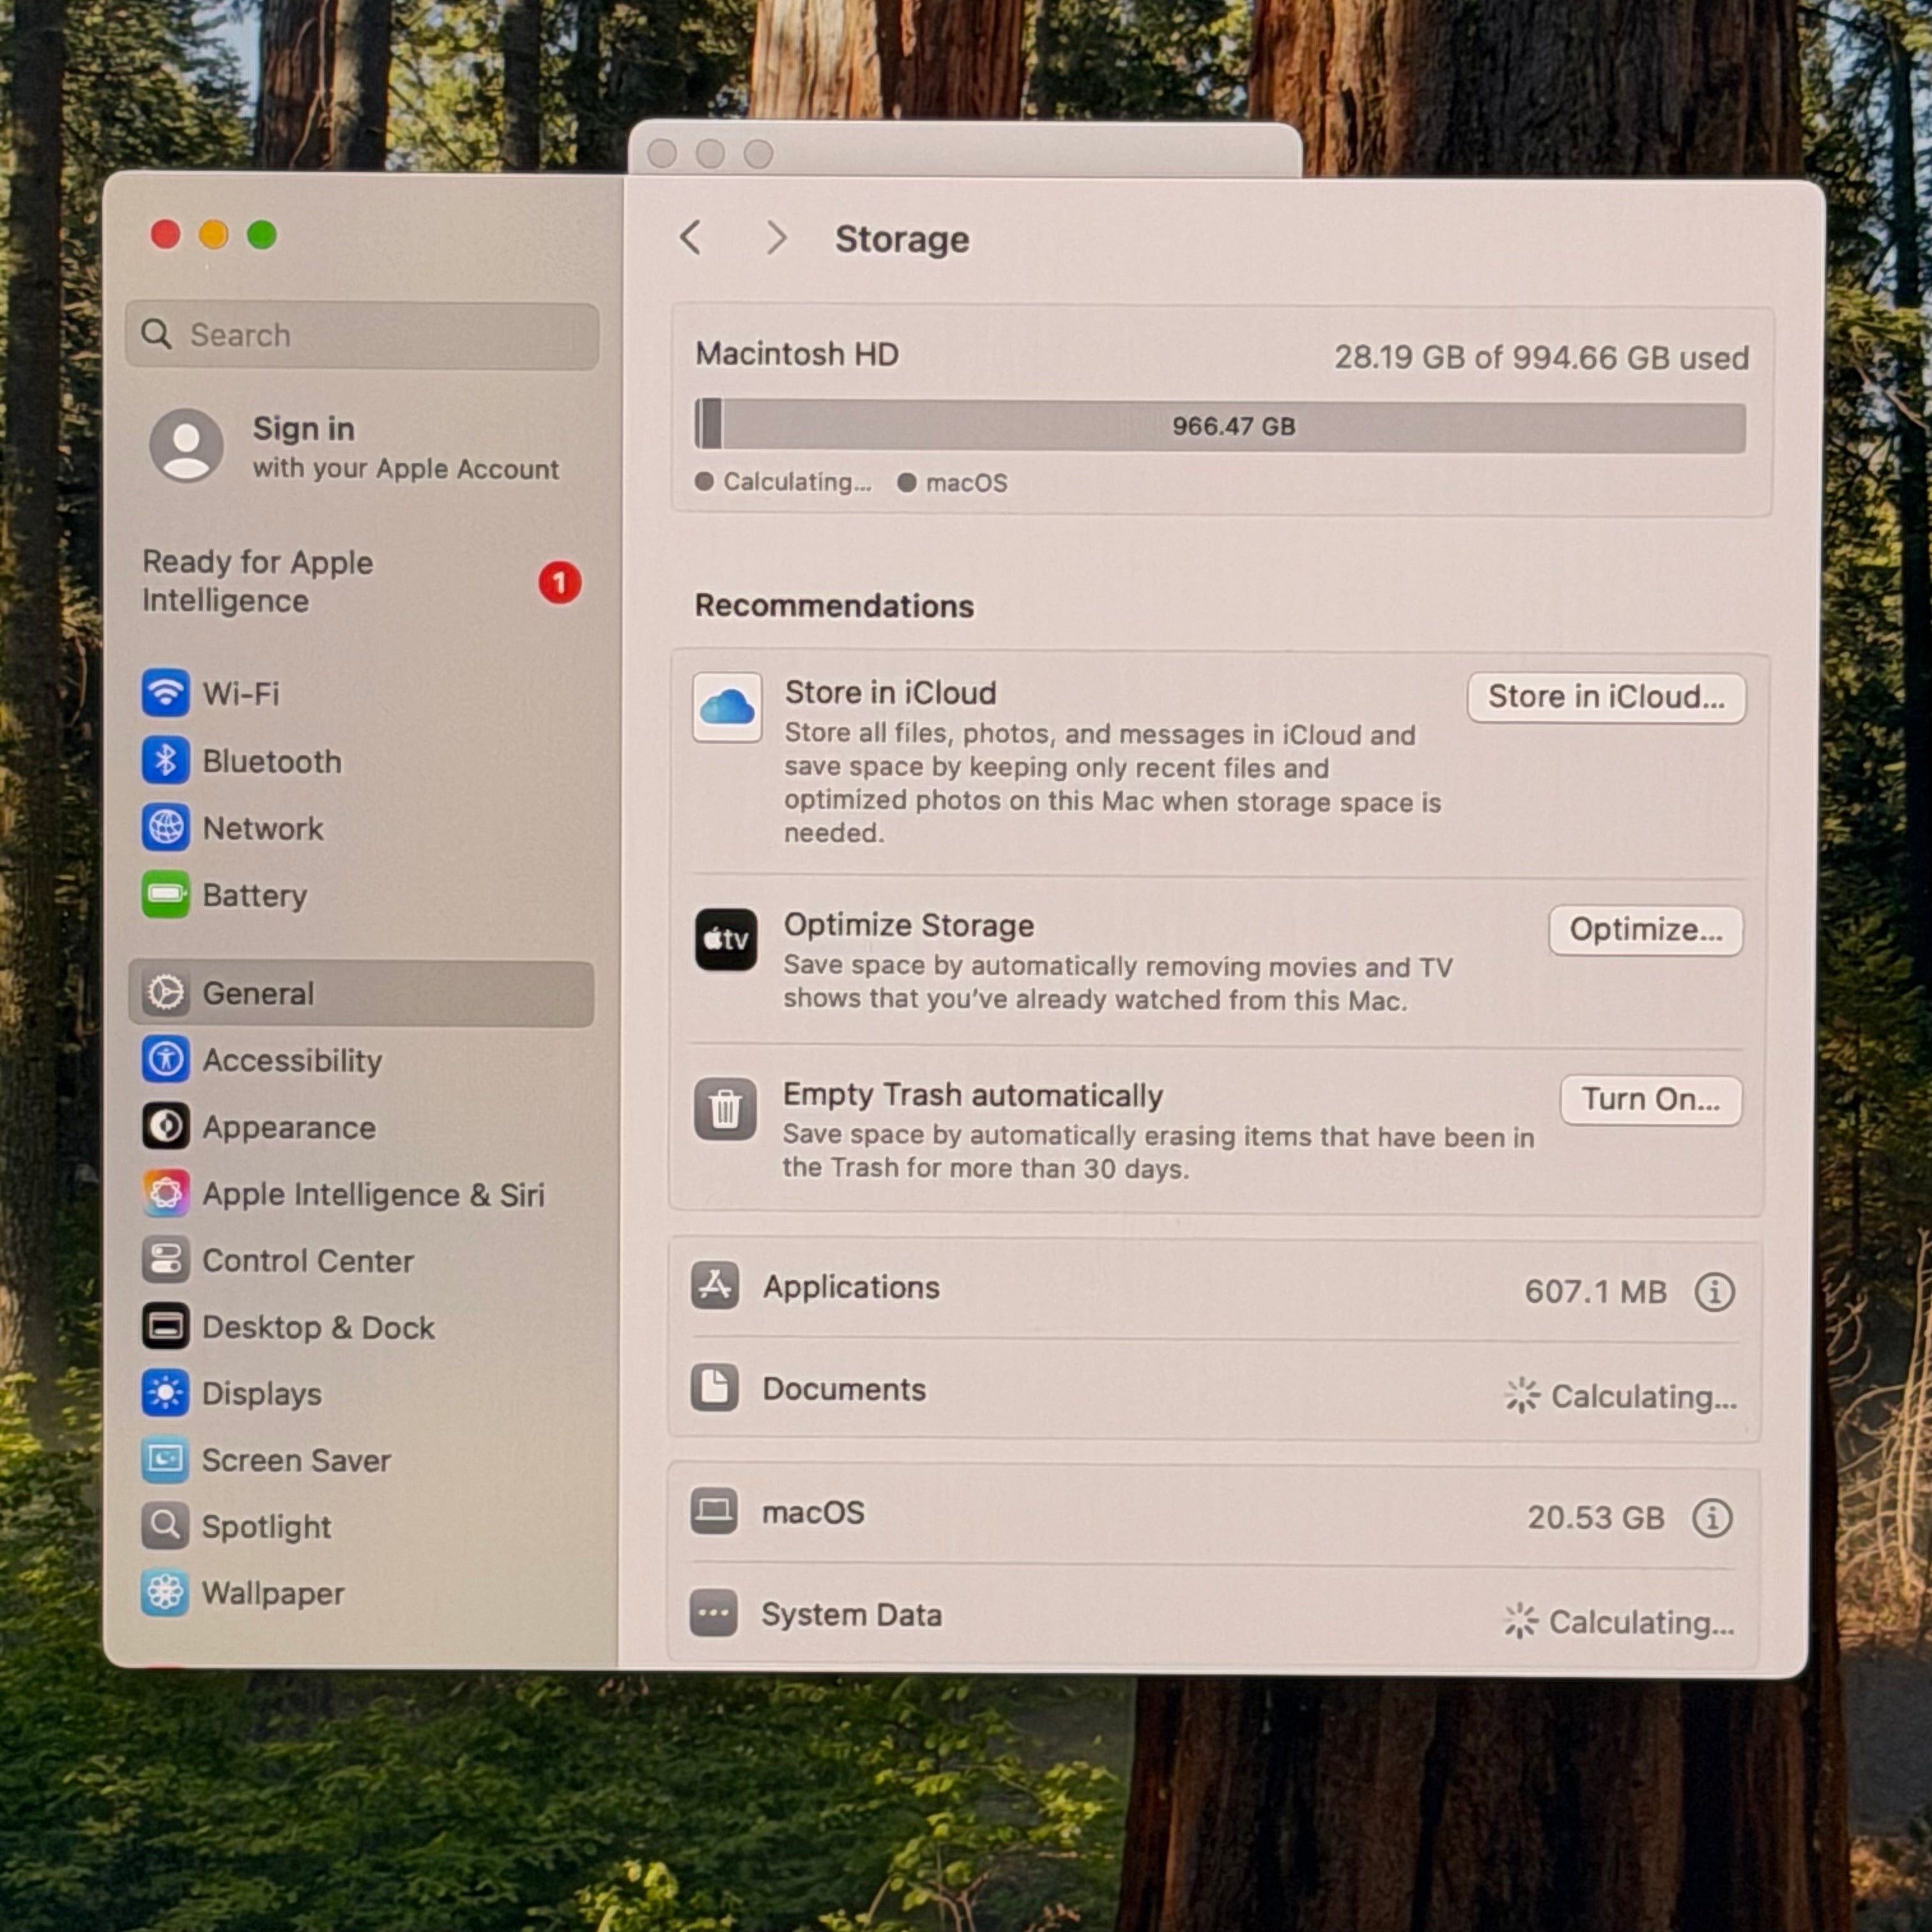
Task: Click the Store in iCloud… button
Action: point(1606,697)
